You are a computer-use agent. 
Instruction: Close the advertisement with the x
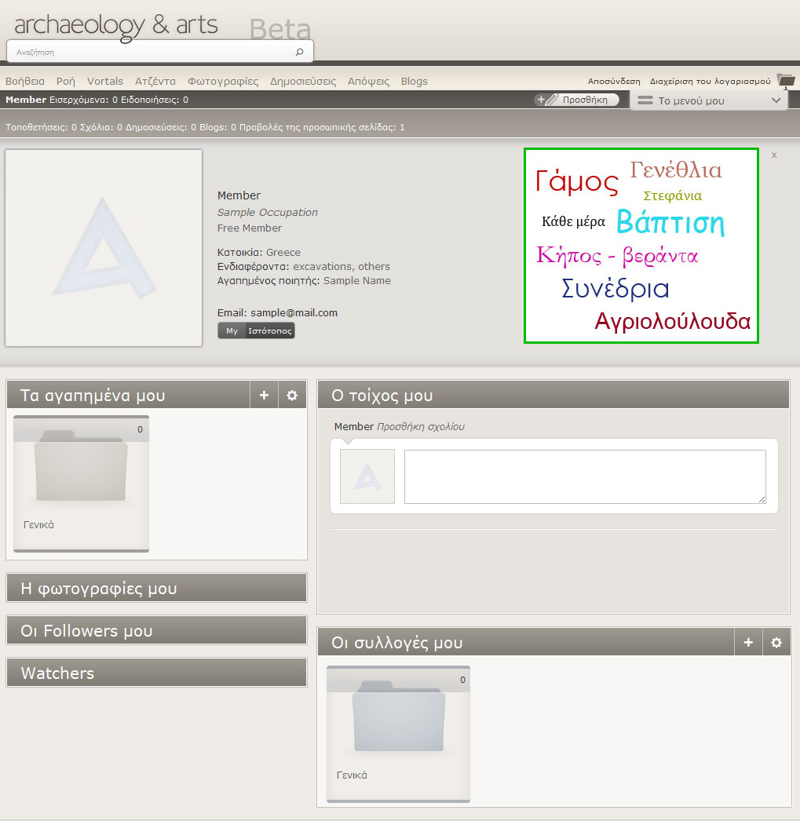point(774,155)
